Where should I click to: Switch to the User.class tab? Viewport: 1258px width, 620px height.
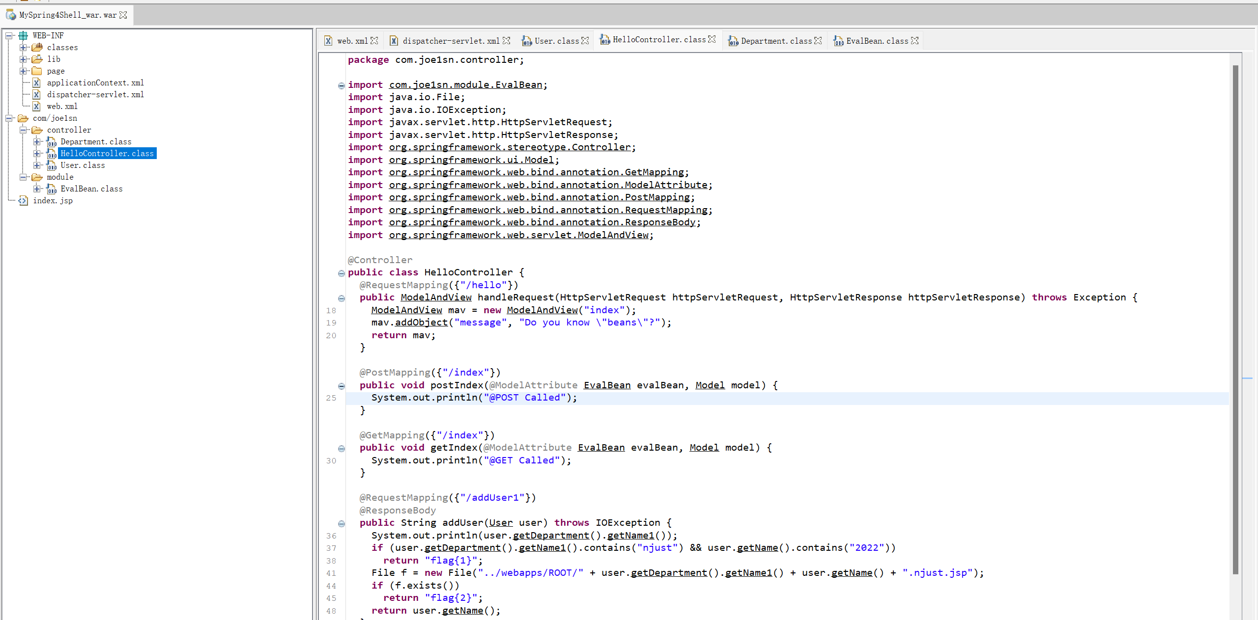[556, 41]
